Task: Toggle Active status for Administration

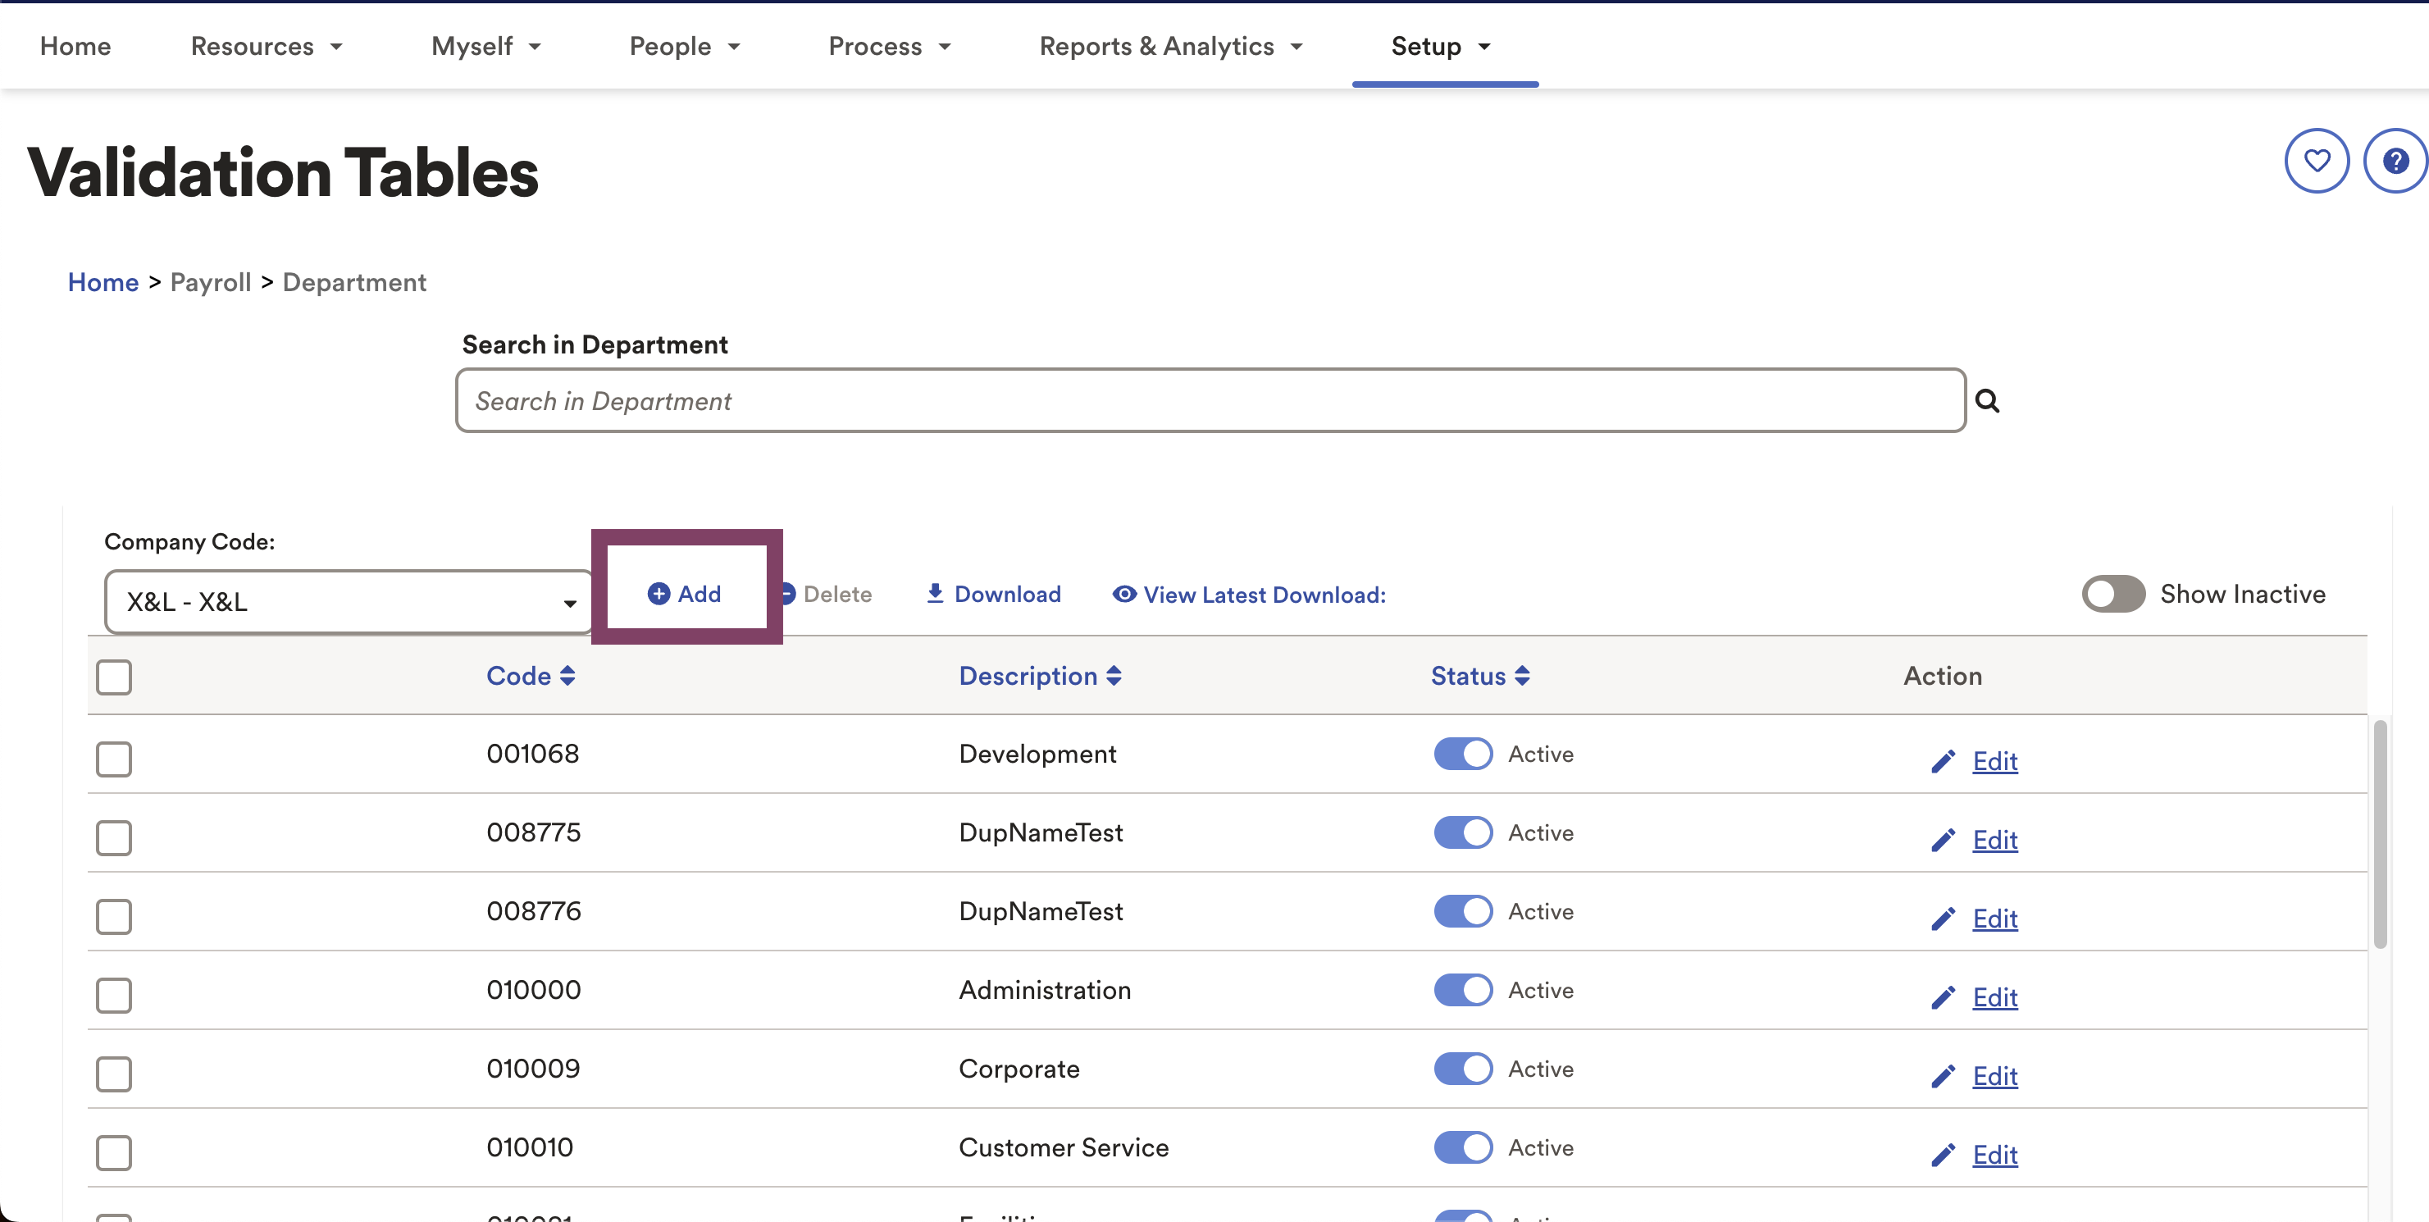Action: tap(1464, 990)
